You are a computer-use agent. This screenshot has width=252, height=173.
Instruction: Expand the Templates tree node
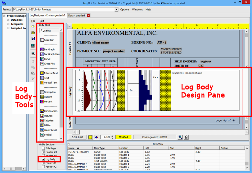coord(8,24)
